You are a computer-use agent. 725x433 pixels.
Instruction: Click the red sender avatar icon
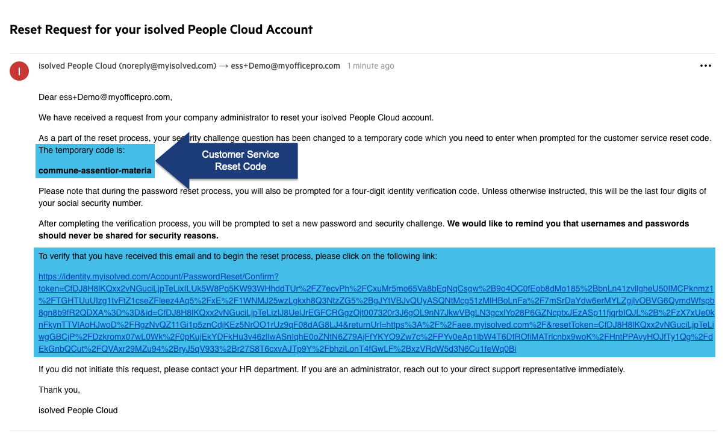click(19, 72)
